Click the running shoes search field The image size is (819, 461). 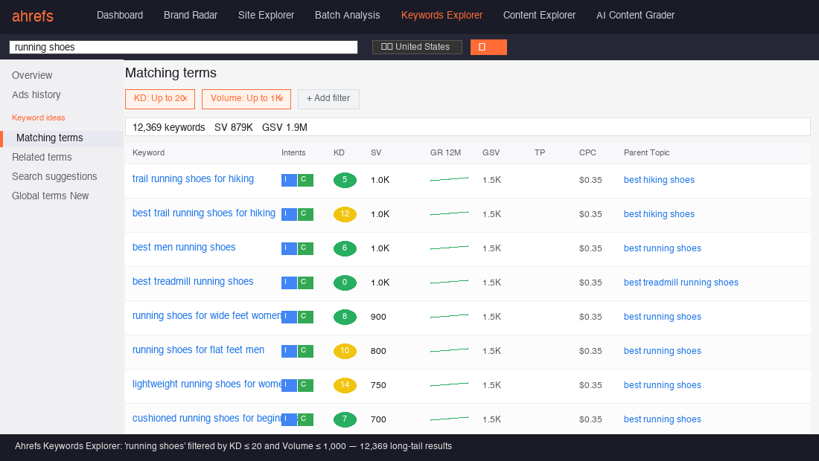coord(183,47)
